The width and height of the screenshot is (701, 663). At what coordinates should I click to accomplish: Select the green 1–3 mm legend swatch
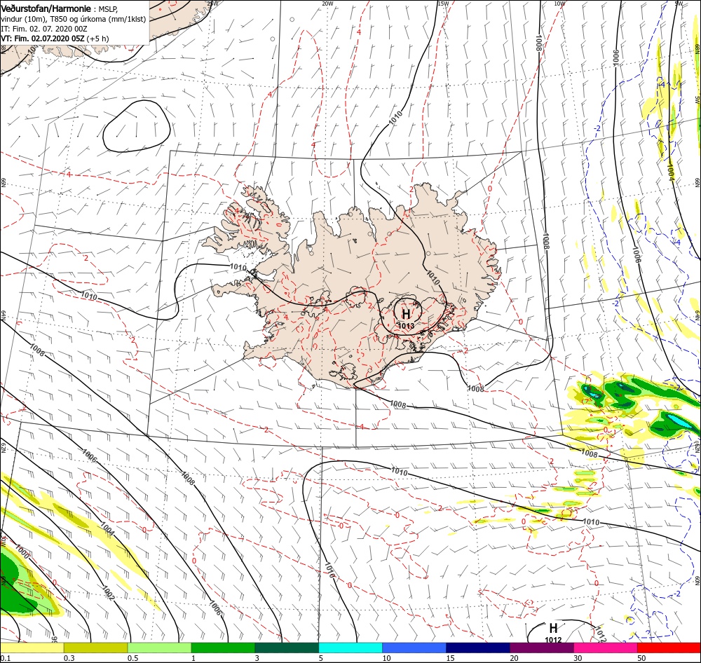pos(223,648)
